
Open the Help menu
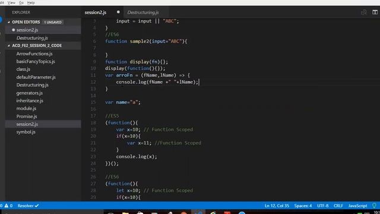pos(31,2)
